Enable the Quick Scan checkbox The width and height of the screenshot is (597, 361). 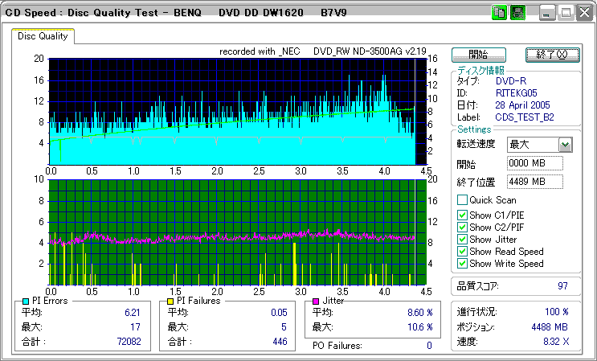(x=462, y=200)
